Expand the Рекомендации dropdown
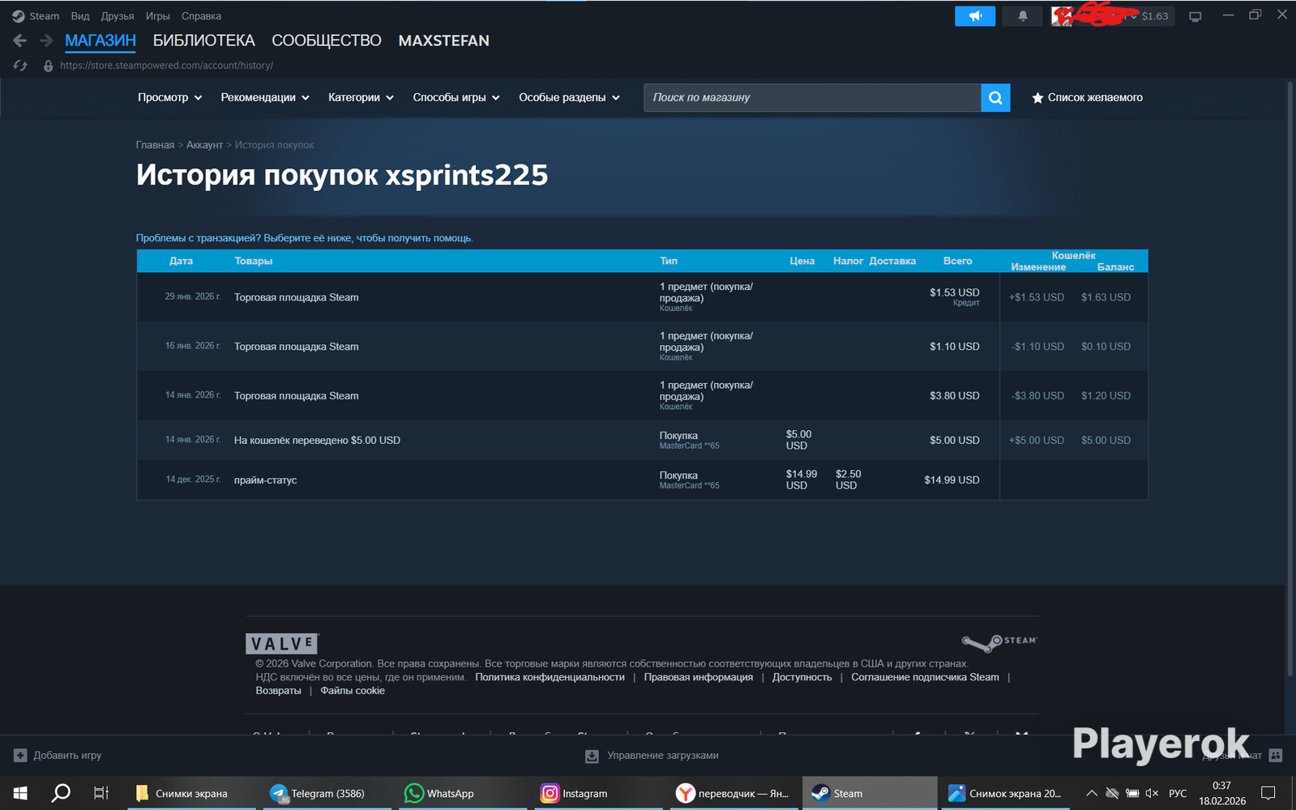This screenshot has height=810, width=1296. coord(265,98)
